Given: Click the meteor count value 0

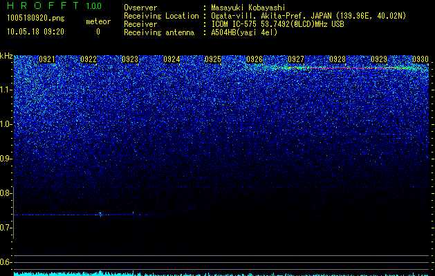Looking at the screenshot, I should 98,32.
